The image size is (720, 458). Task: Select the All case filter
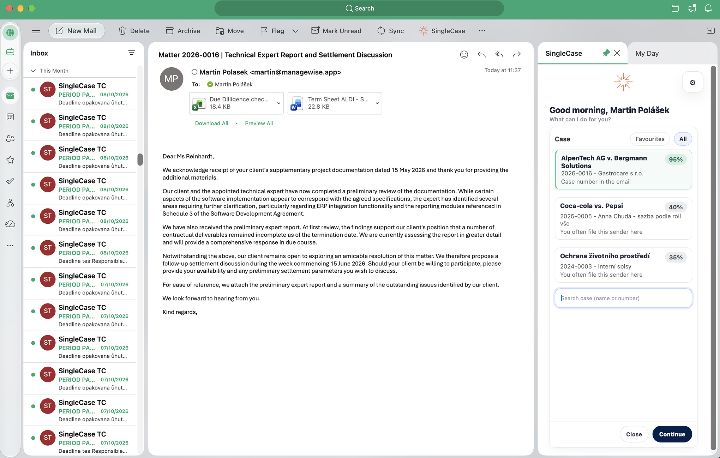[x=683, y=139]
